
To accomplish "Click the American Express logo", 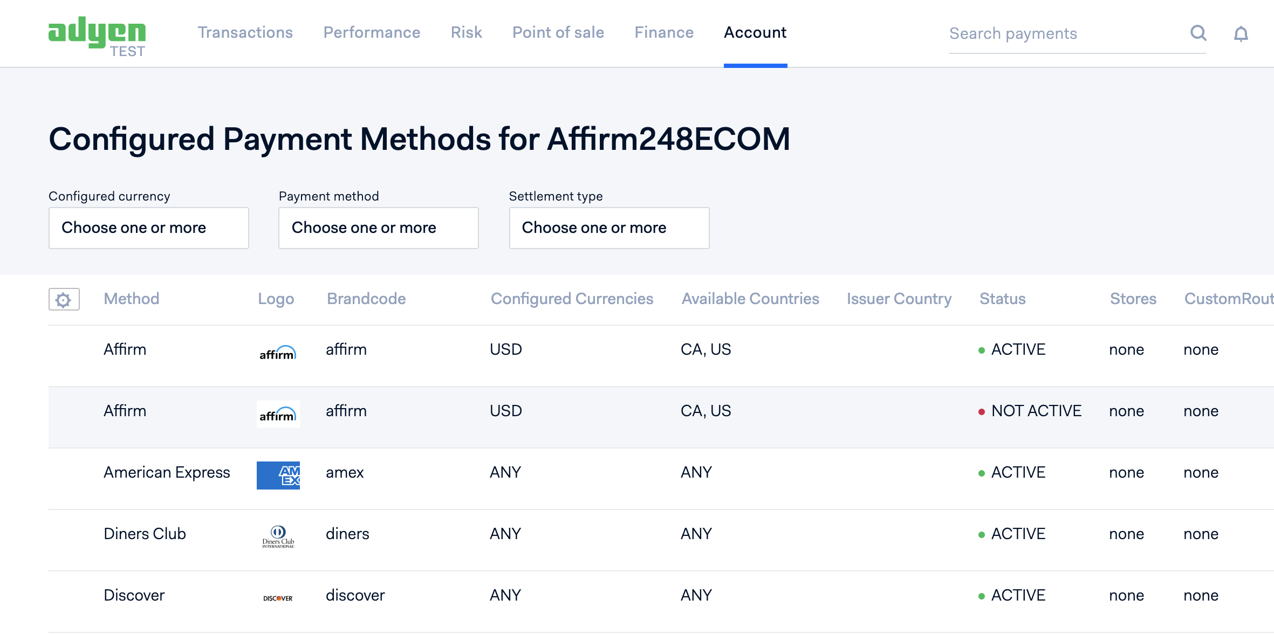I will tap(278, 475).
